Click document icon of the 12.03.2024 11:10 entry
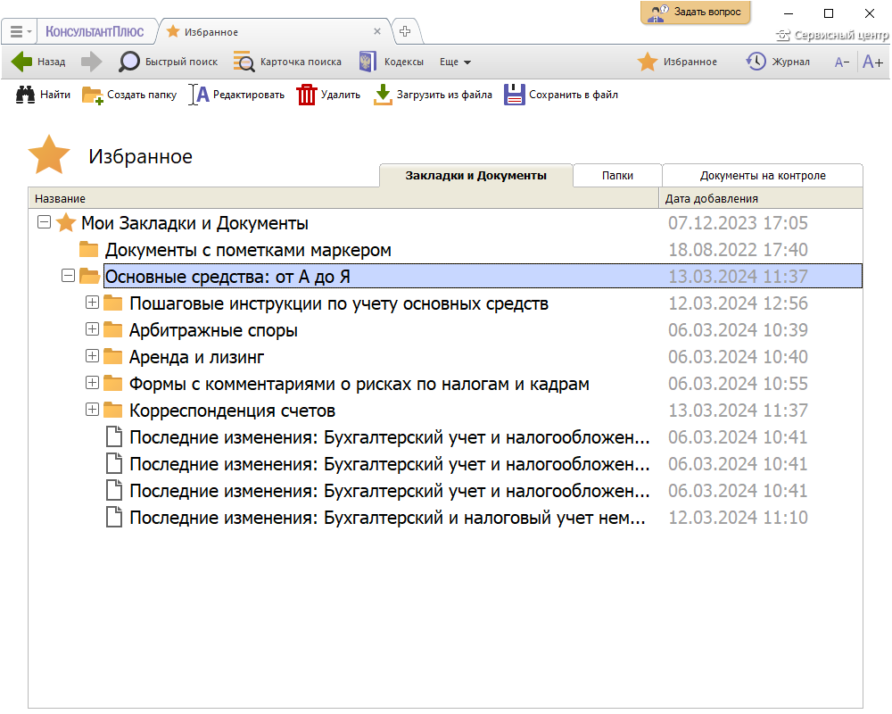The height and width of the screenshot is (714, 892). [114, 517]
